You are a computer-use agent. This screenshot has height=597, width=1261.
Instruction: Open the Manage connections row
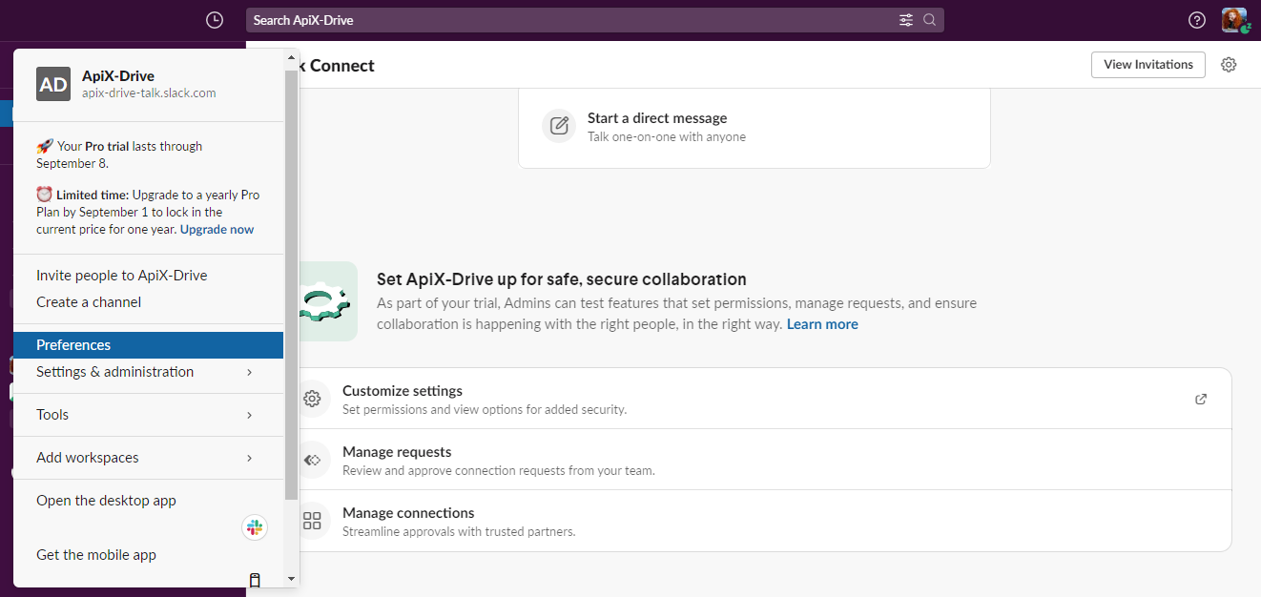pos(764,521)
